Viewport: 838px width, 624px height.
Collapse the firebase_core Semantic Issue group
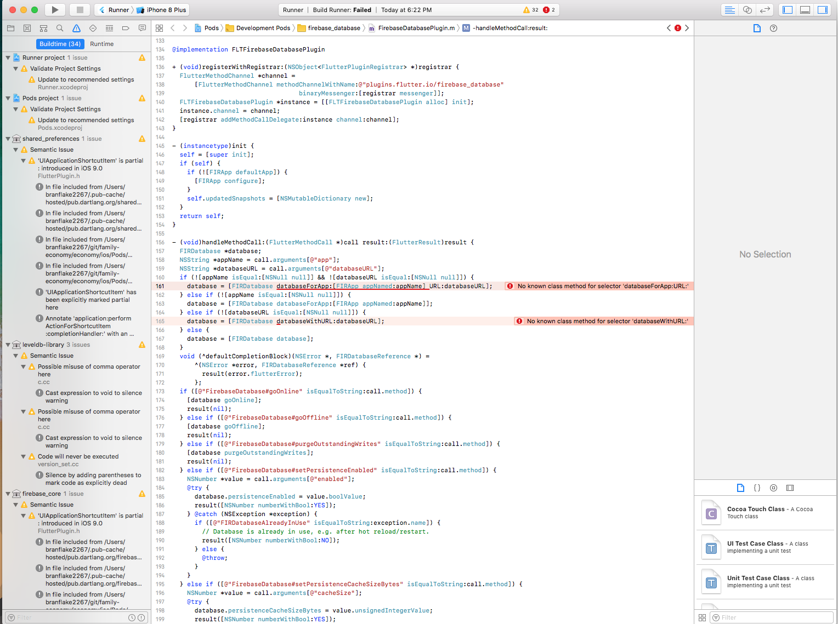(15, 505)
